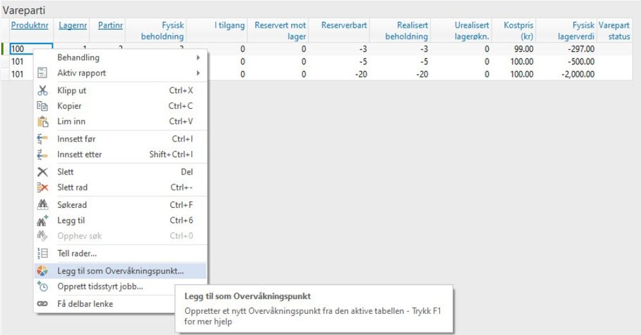The image size is (641, 335).
Task: Expand the Behandling submenu arrow
Action: (x=198, y=58)
